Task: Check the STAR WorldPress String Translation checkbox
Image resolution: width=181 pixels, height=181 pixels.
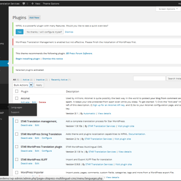Action: 16,134
